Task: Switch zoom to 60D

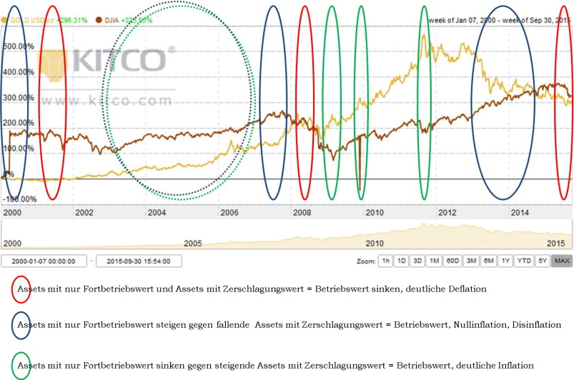Action: 452,261
